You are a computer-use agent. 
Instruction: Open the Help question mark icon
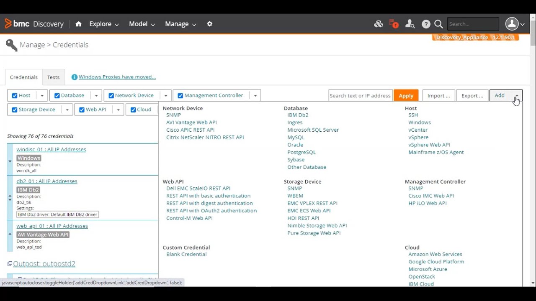pos(426,24)
